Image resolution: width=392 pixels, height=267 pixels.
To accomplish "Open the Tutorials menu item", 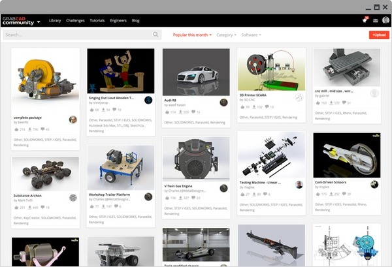I will pyautogui.click(x=97, y=20).
